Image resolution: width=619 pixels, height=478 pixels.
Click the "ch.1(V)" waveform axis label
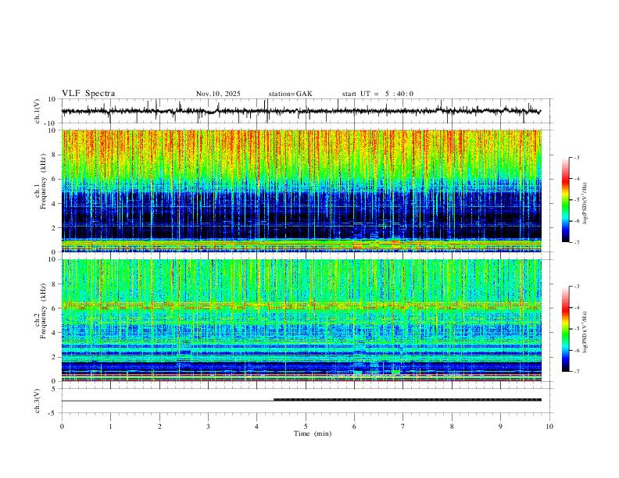coord(38,111)
